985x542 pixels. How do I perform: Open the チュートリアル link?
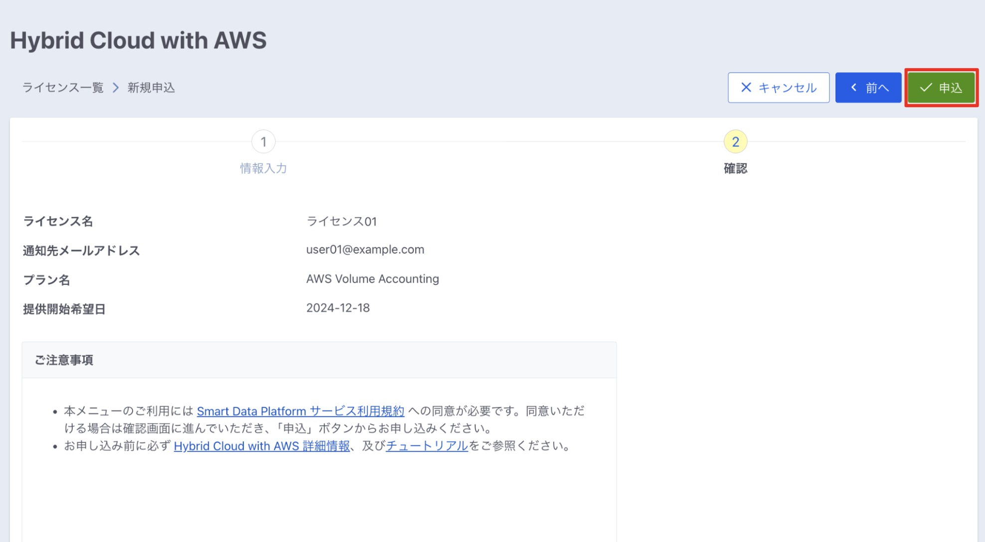427,446
